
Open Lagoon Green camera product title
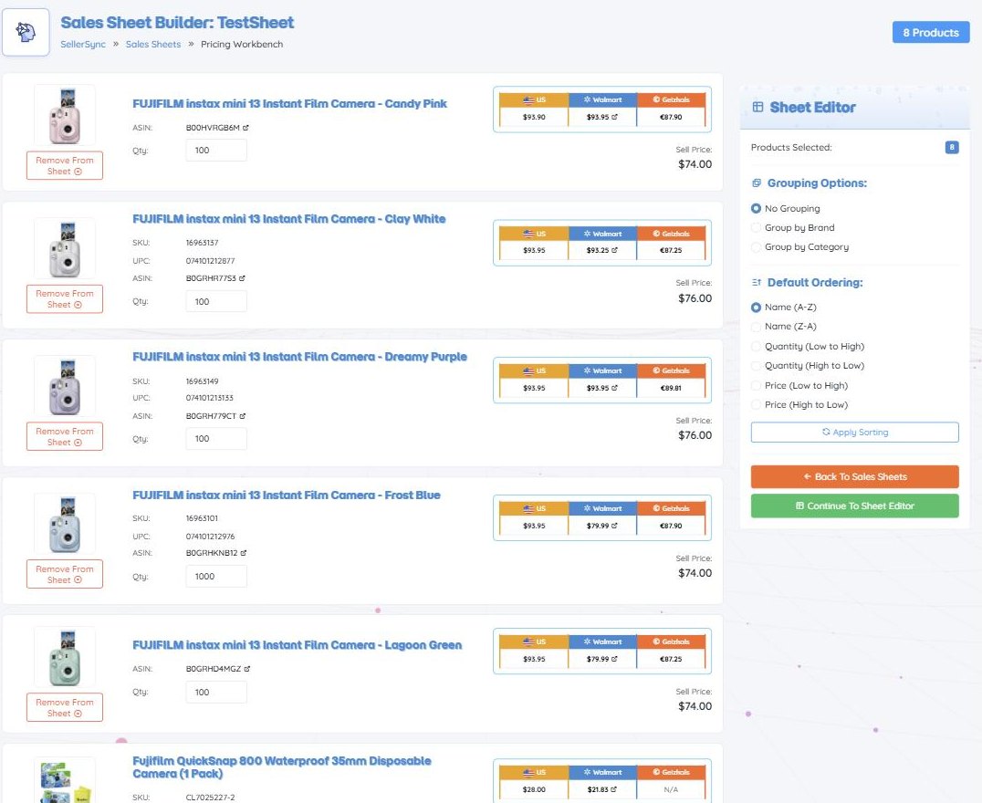[297, 645]
